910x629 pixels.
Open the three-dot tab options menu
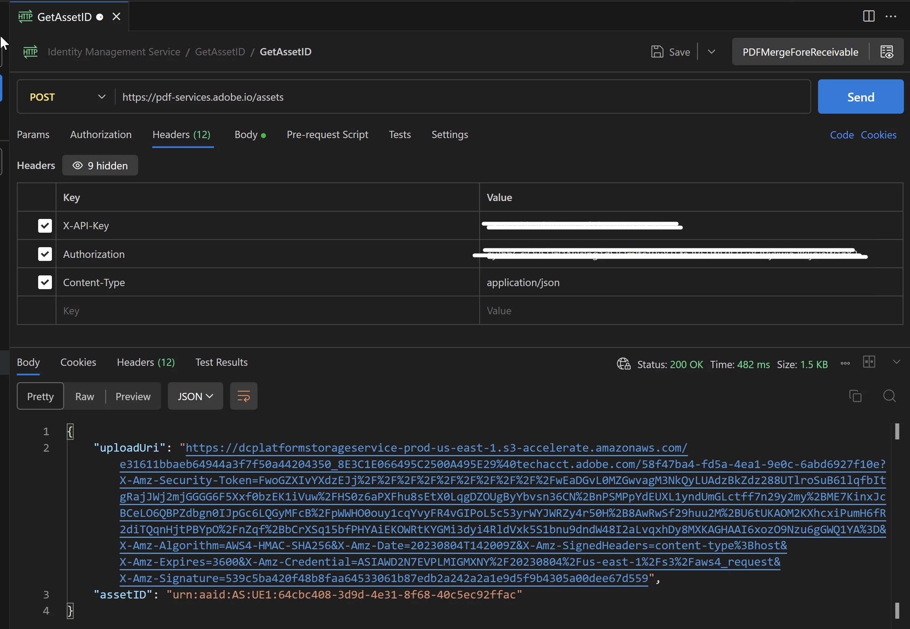891,16
